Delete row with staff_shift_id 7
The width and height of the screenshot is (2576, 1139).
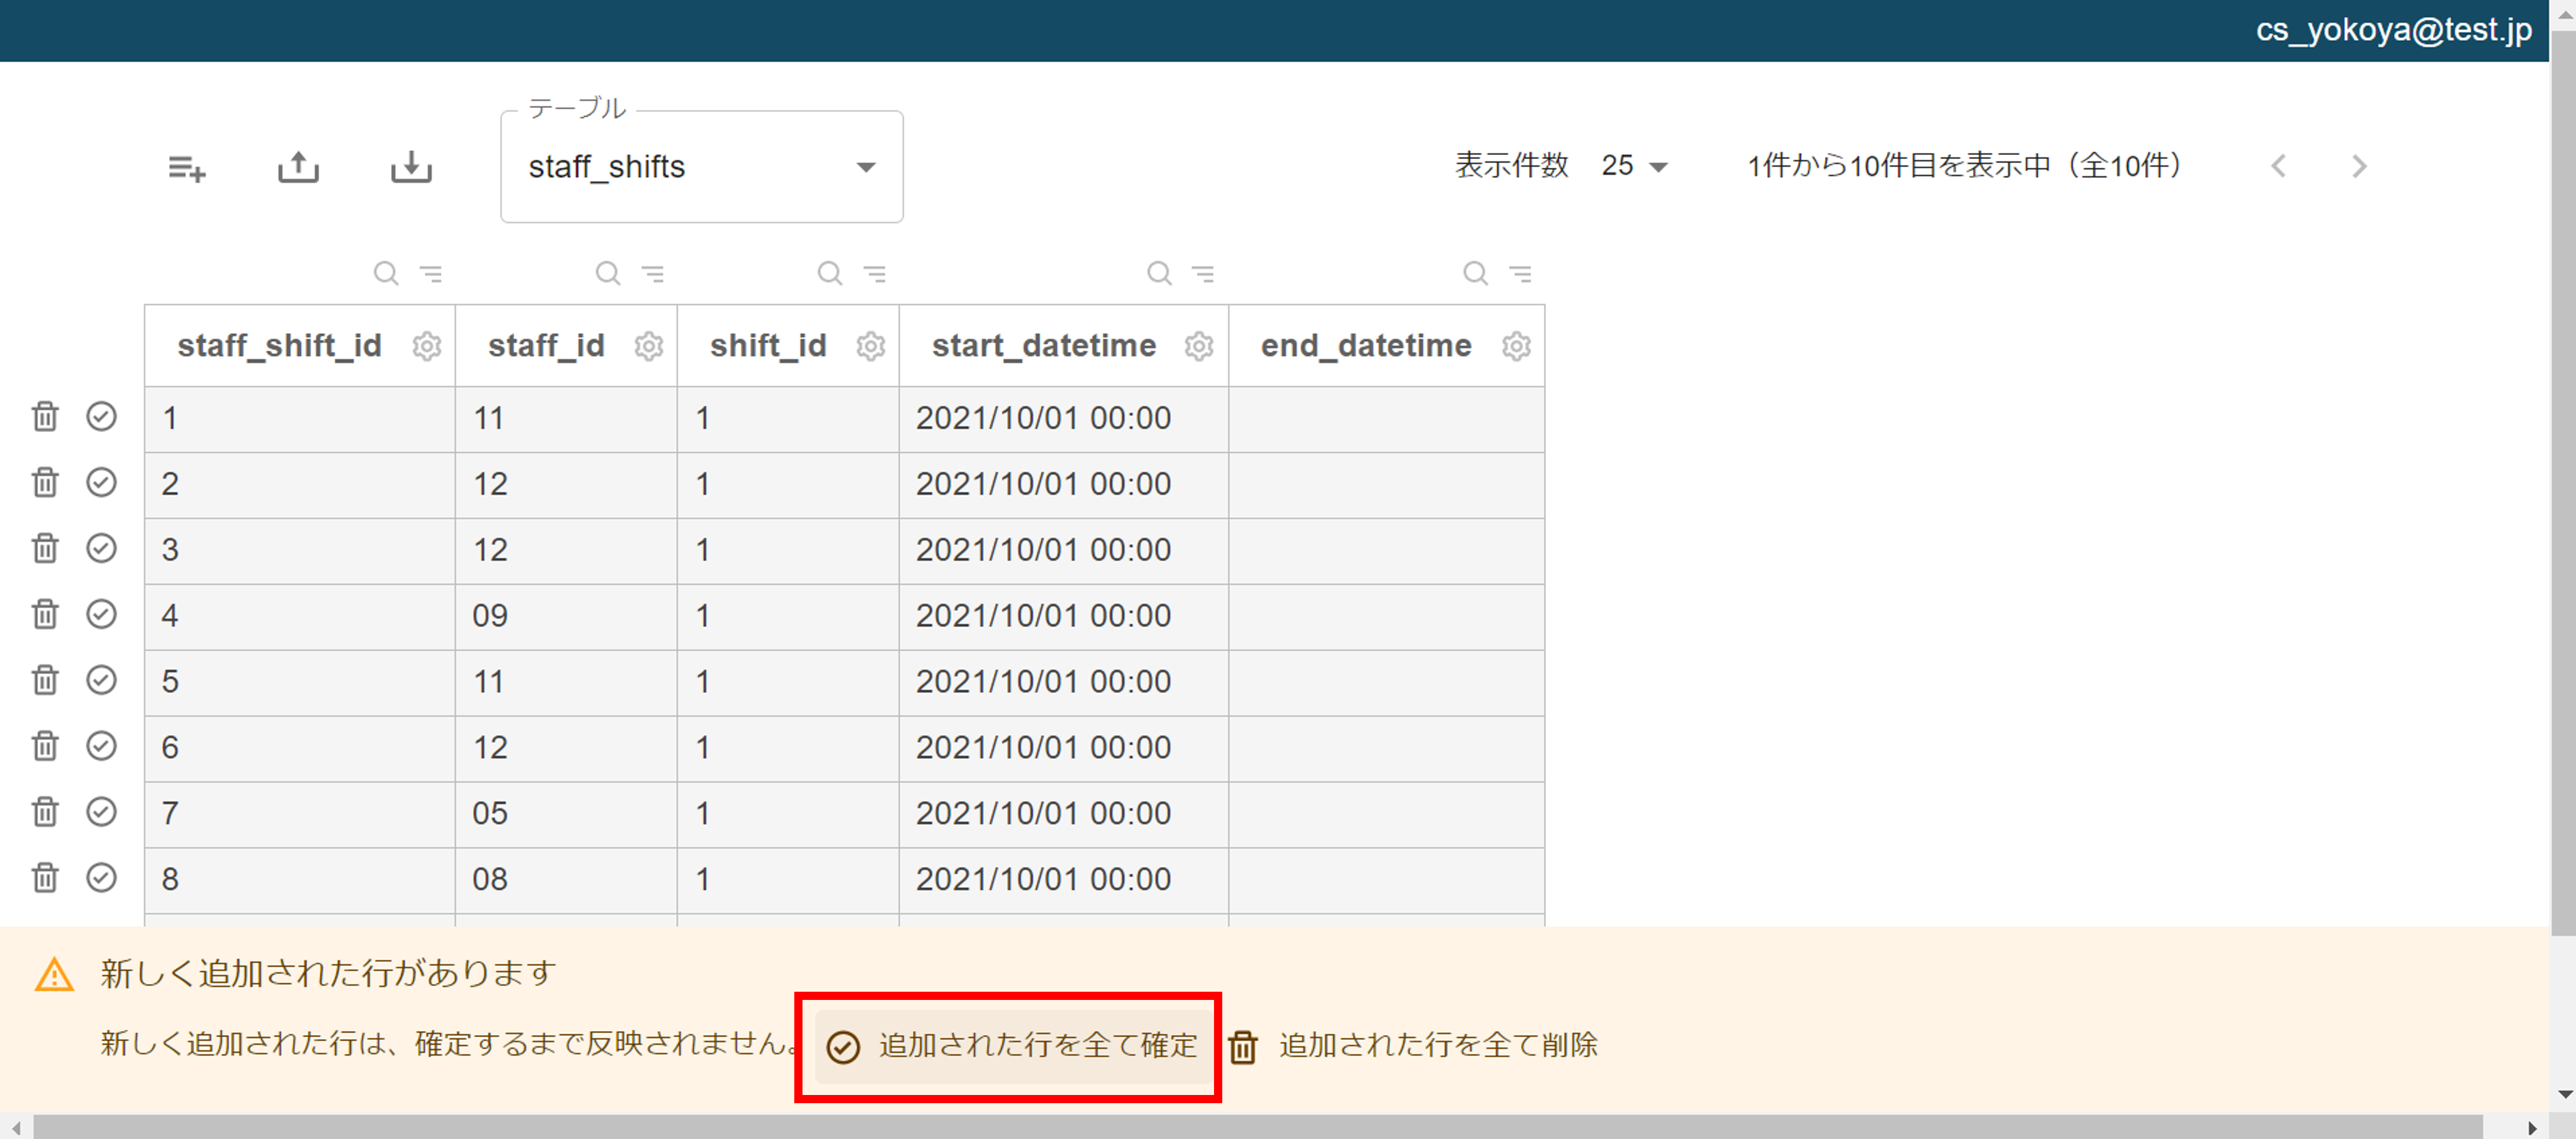45,812
